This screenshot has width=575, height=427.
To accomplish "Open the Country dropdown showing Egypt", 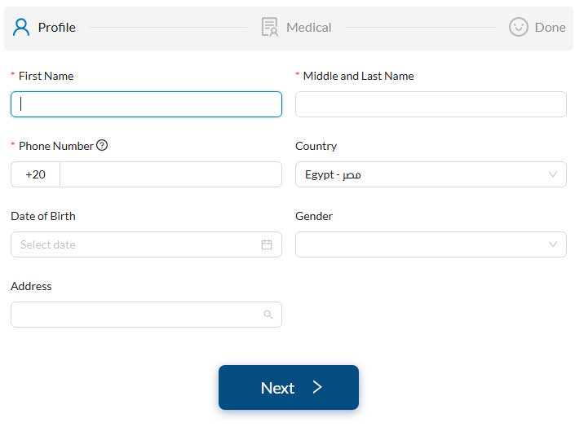I will click(x=430, y=174).
